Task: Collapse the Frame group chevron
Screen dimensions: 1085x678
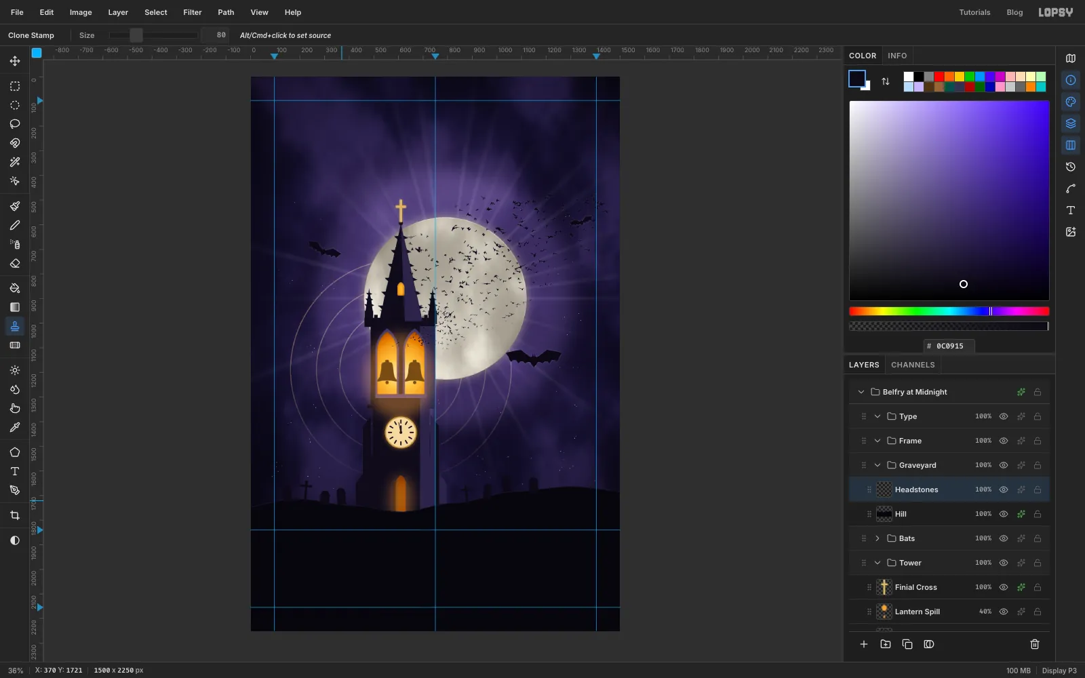Action: click(877, 441)
